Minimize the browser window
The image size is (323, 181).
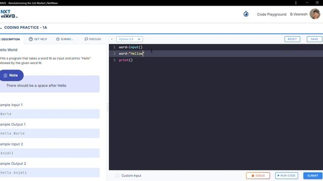tap(307, 3)
